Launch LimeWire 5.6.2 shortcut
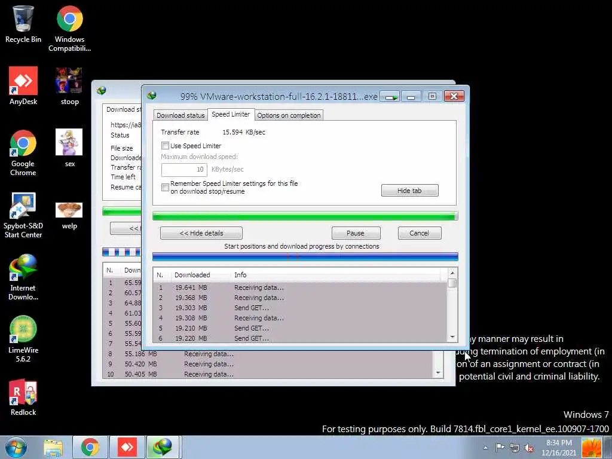The image size is (612, 459). pyautogui.click(x=23, y=339)
